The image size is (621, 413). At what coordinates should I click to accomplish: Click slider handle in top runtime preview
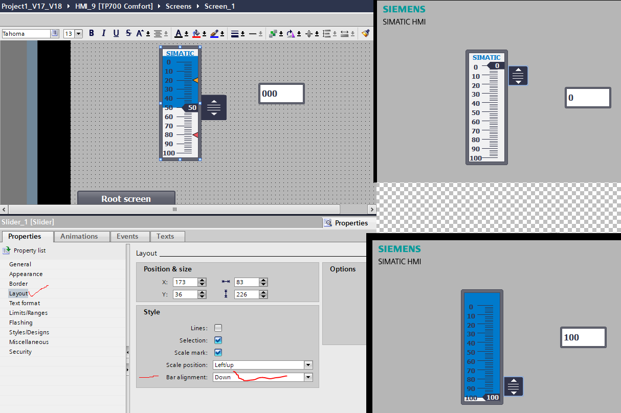pos(518,76)
